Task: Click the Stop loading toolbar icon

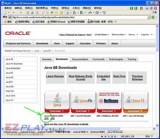Action: pyautogui.click(x=28, y=12)
